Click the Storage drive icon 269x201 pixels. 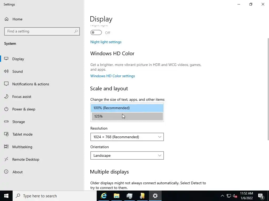coord(6,121)
